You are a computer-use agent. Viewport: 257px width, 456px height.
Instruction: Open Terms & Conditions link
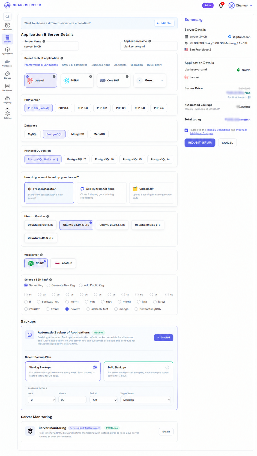218,130
